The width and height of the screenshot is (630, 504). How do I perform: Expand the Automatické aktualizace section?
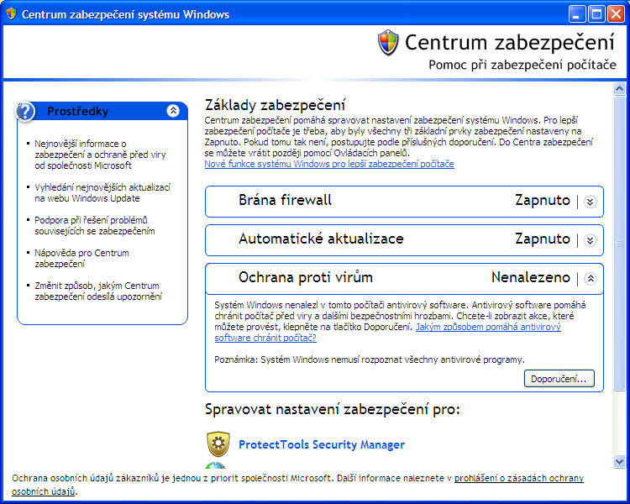point(590,239)
